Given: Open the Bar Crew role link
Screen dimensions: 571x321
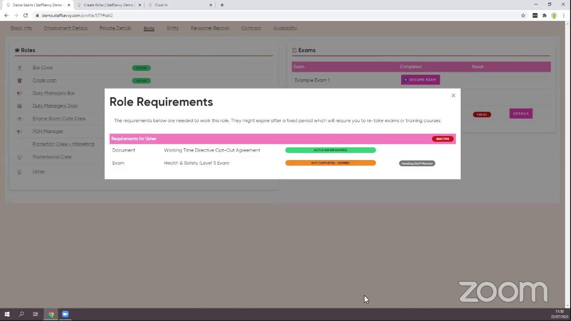Looking at the screenshot, I should 42,68.
